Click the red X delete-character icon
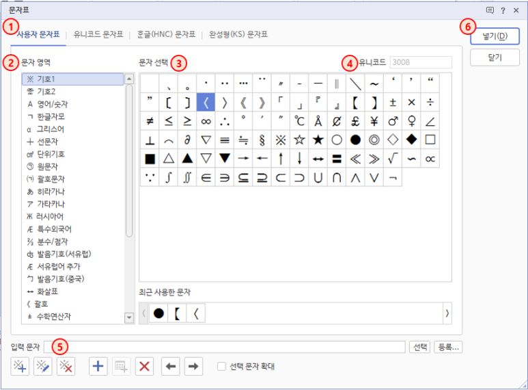This screenshot has height=390, width=528. pos(144,366)
